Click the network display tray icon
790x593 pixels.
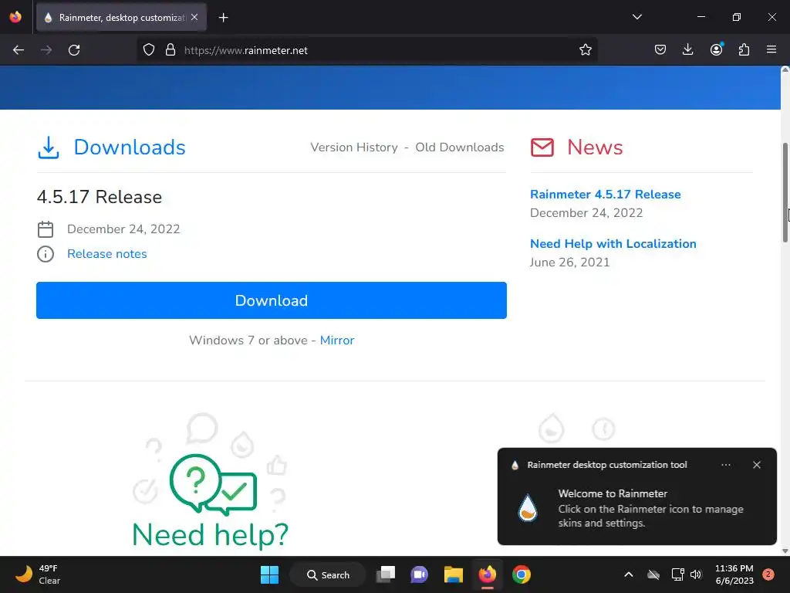(677, 574)
